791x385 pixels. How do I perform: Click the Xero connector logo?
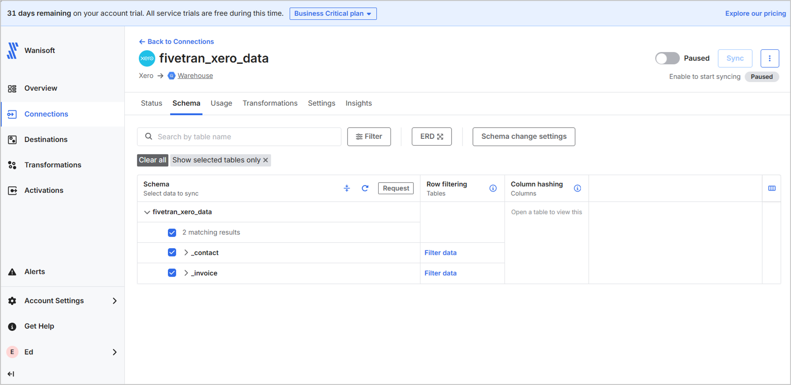[147, 59]
